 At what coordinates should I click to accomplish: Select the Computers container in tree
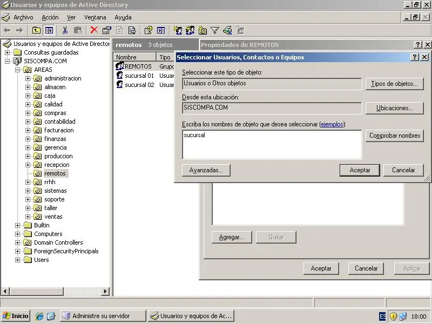tap(48, 234)
